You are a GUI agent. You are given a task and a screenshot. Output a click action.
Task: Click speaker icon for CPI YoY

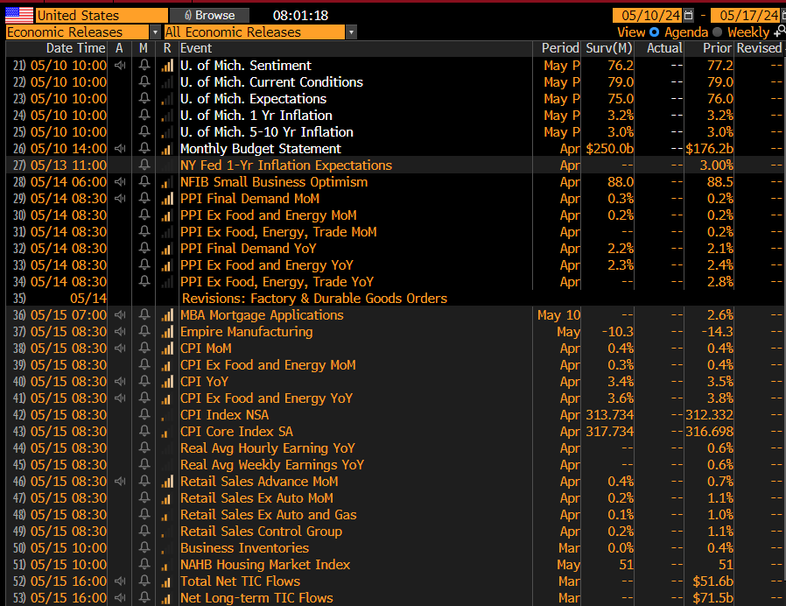(x=120, y=381)
